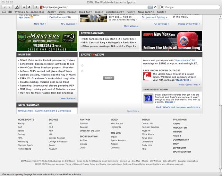This screenshot has height=176, width=222.
Task: Click the video camera icon after Excited to start
Action: coord(69,17)
